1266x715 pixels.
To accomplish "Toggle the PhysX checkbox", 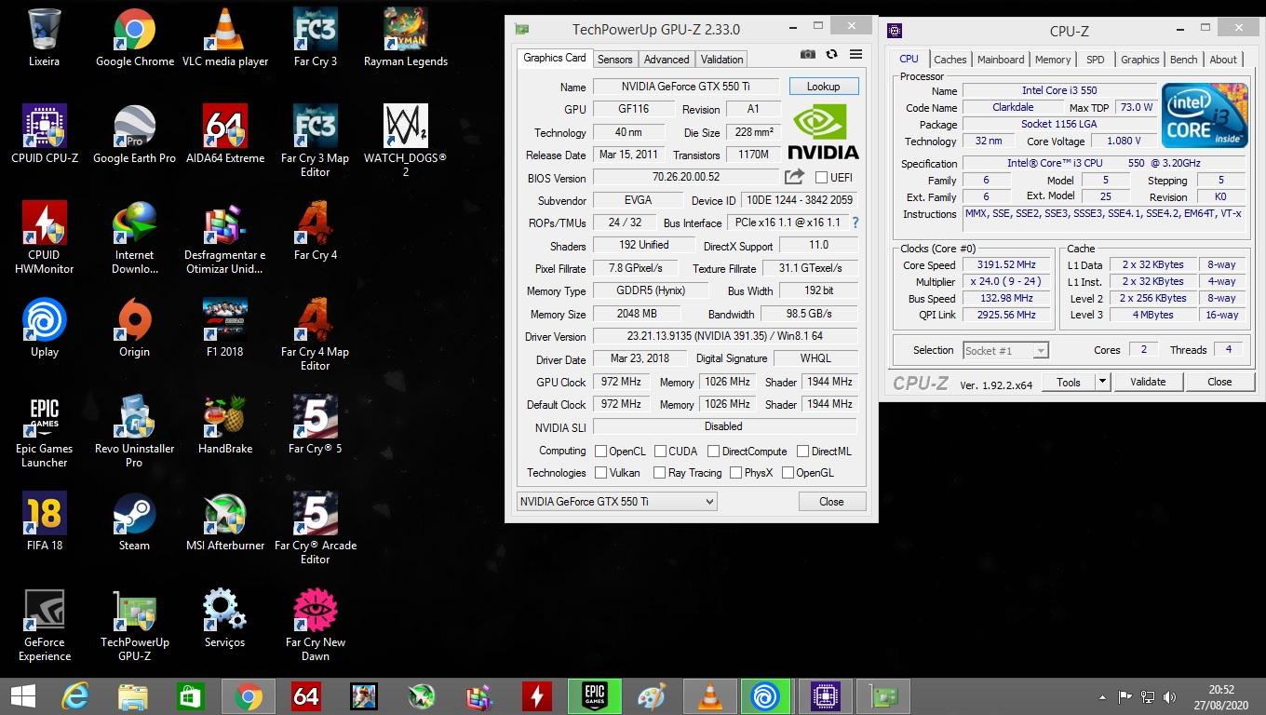I will point(735,472).
